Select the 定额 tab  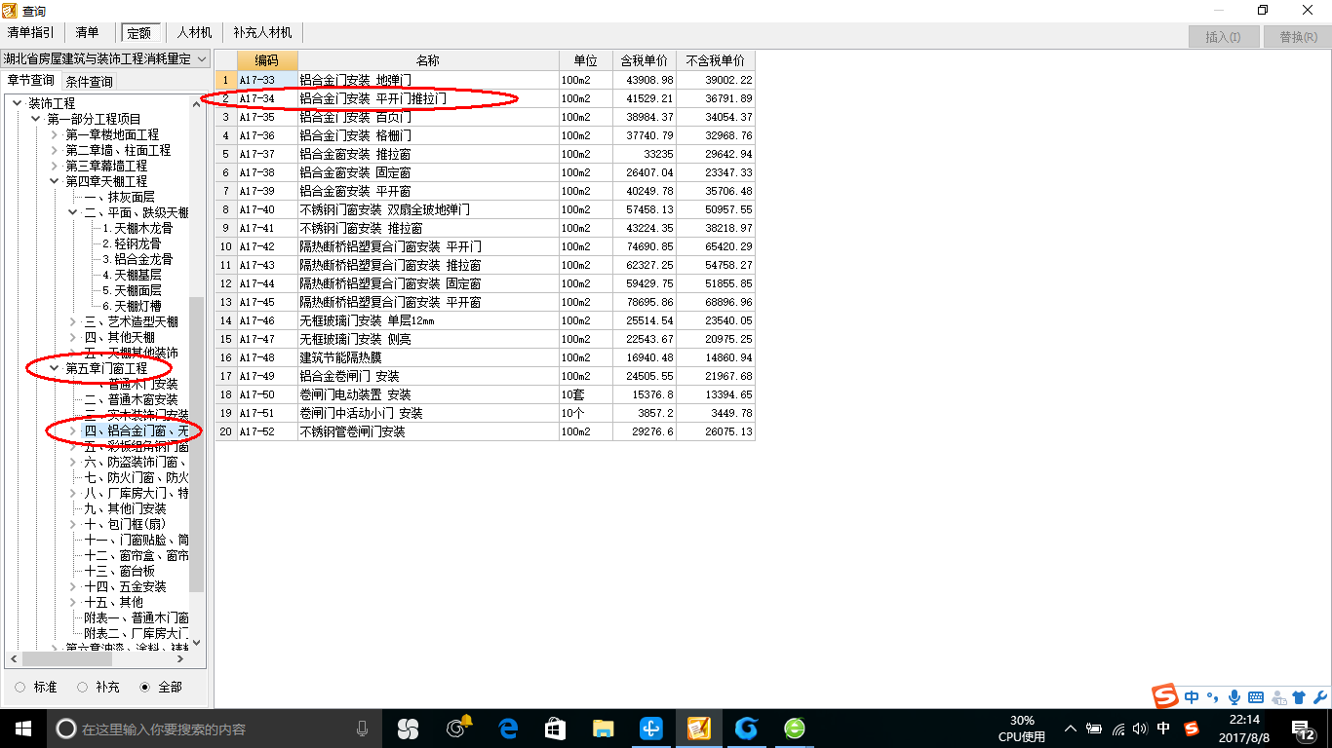[x=139, y=32]
